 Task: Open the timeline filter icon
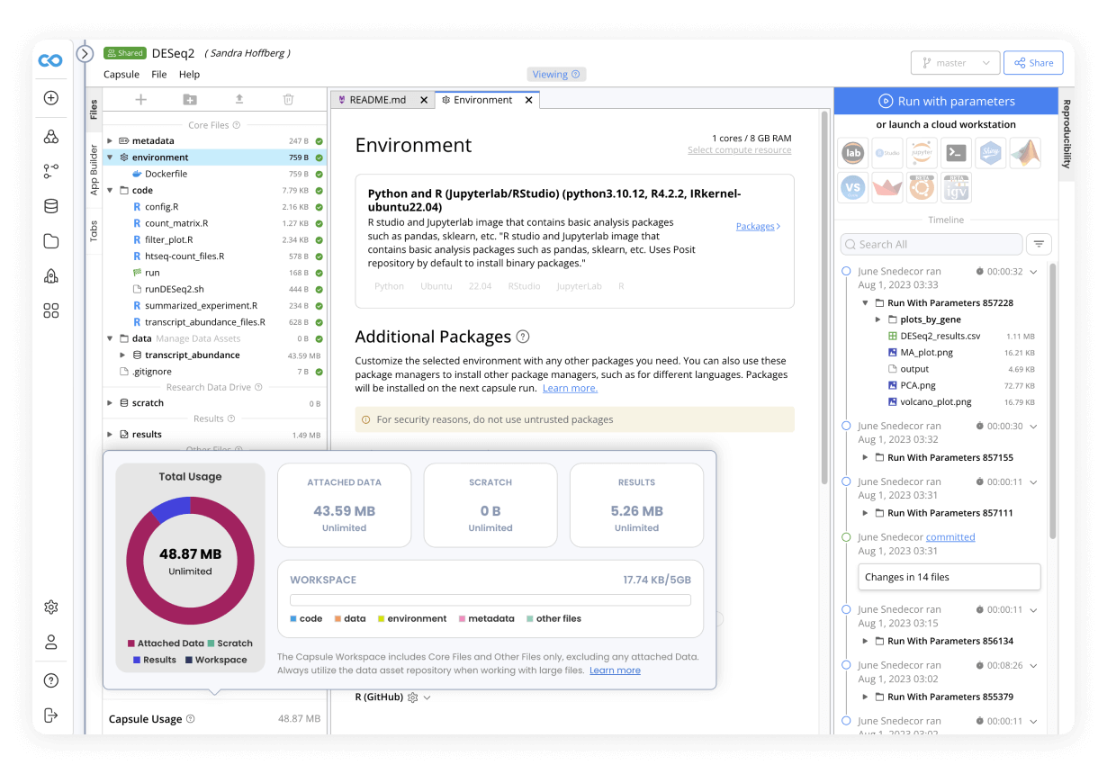pyautogui.click(x=1039, y=244)
